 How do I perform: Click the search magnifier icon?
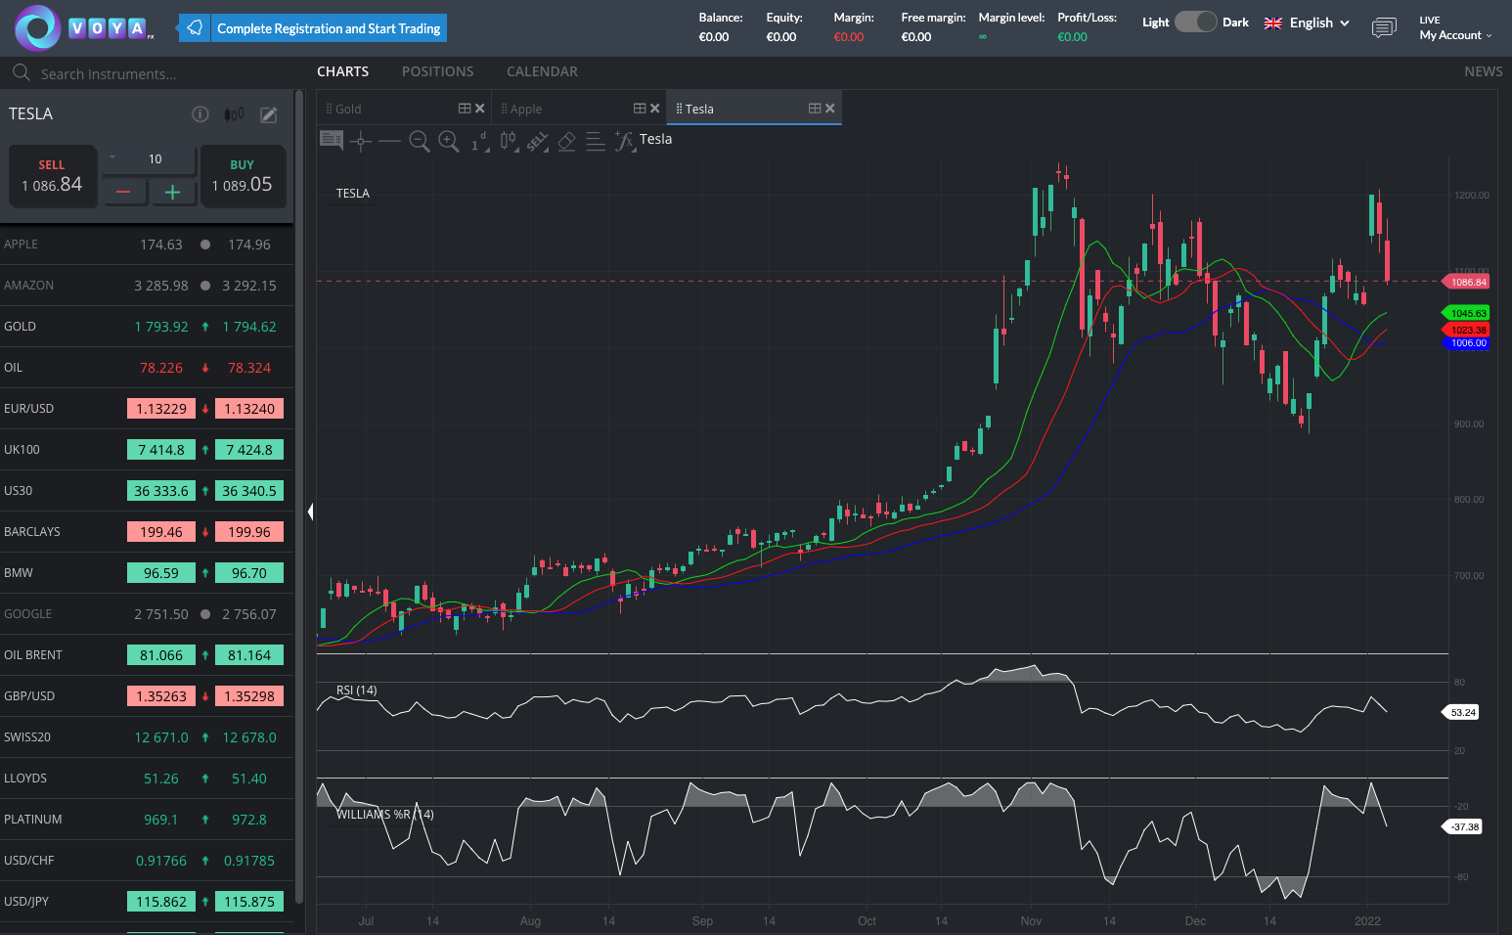tap(22, 72)
